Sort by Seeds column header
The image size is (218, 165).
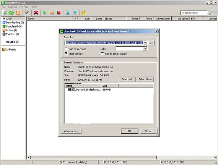pos(133,19)
